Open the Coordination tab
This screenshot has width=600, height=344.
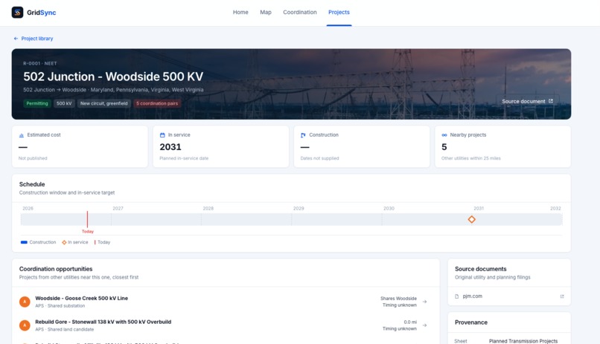click(299, 12)
